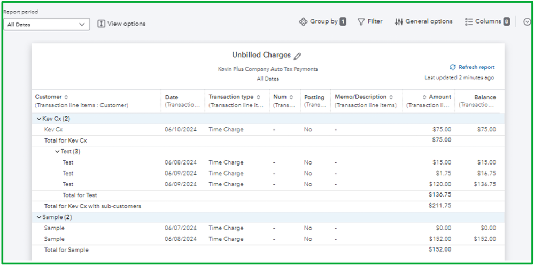Sort by the Customer column sort arrows

[66, 97]
